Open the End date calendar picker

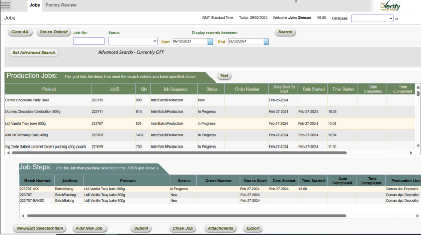click(266, 42)
